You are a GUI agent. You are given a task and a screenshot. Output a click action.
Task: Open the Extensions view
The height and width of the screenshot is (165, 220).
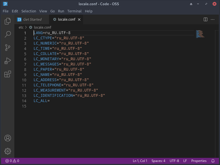pos(7,74)
